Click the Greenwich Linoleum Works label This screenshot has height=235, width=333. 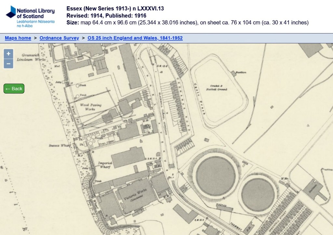(x=33, y=57)
